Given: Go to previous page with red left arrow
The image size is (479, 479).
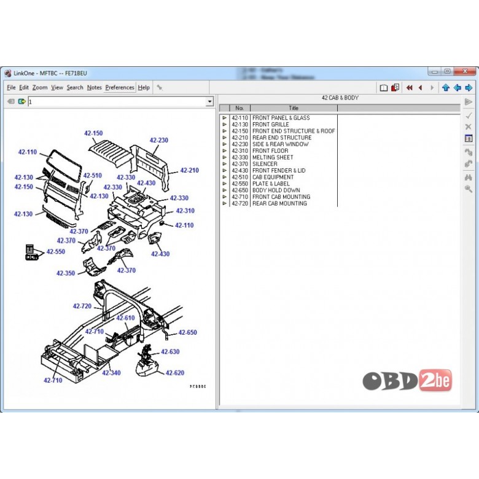Looking at the screenshot, I should point(421,88).
